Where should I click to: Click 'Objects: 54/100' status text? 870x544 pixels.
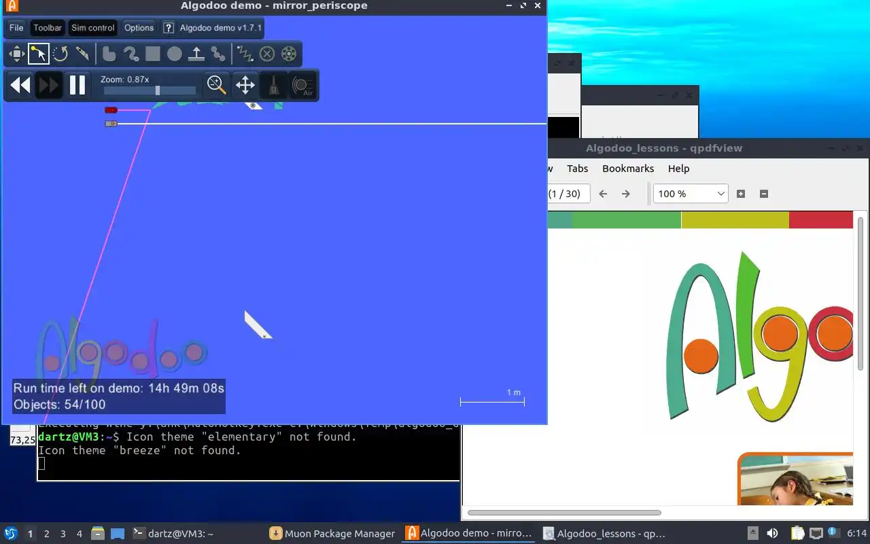pos(60,405)
